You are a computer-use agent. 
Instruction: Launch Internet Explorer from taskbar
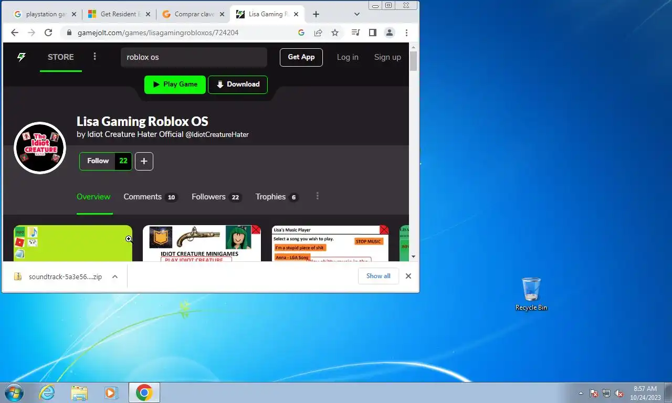point(47,393)
